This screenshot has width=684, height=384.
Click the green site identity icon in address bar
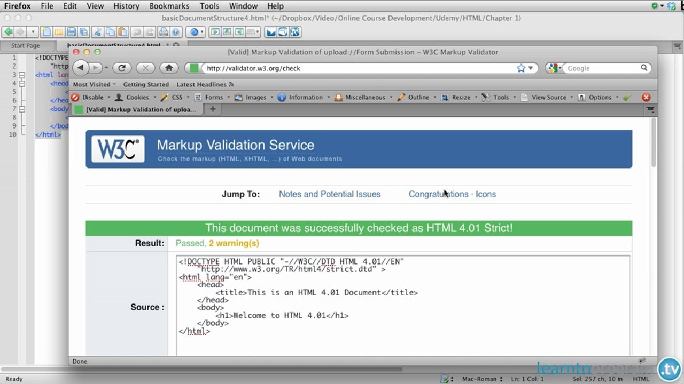(x=194, y=68)
